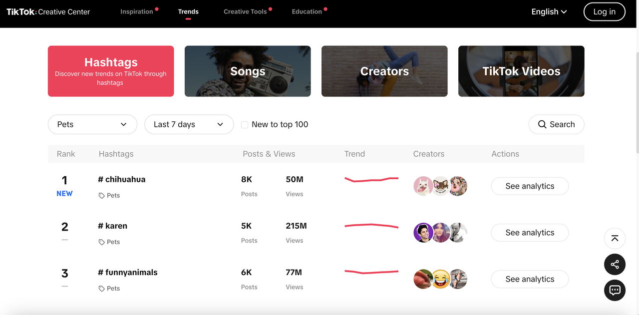Click tag icon under funnyanimals

click(101, 289)
